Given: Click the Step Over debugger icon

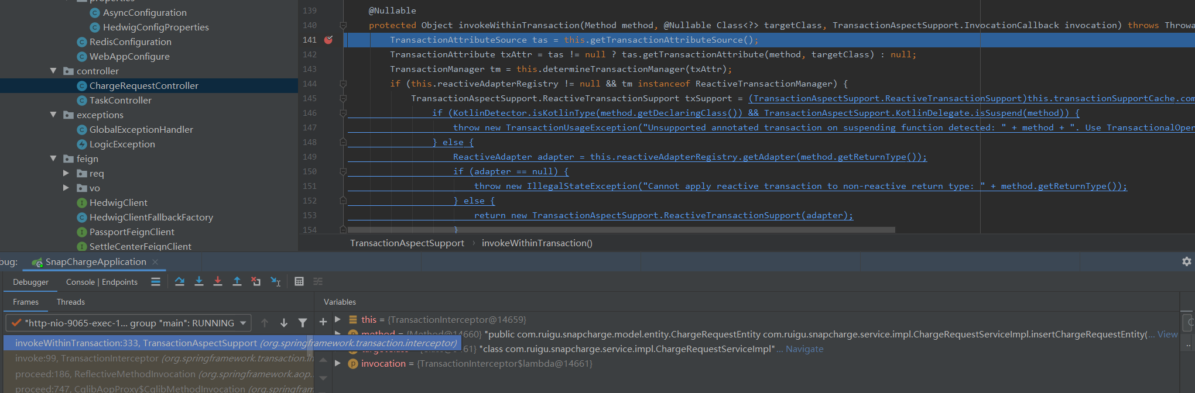Looking at the screenshot, I should tap(180, 282).
